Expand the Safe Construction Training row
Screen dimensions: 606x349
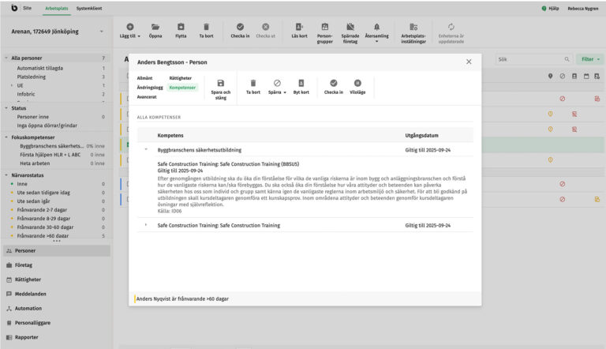point(146,225)
